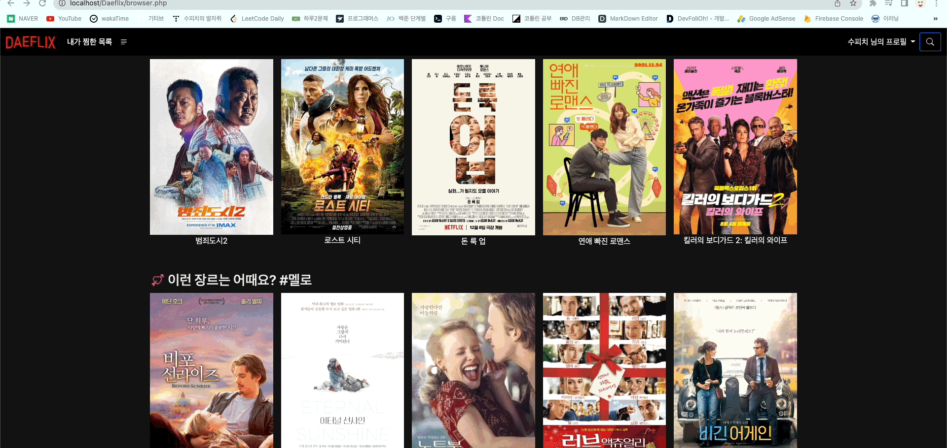
Task: Open the LeetCode Daily bookmark
Action: tap(257, 19)
